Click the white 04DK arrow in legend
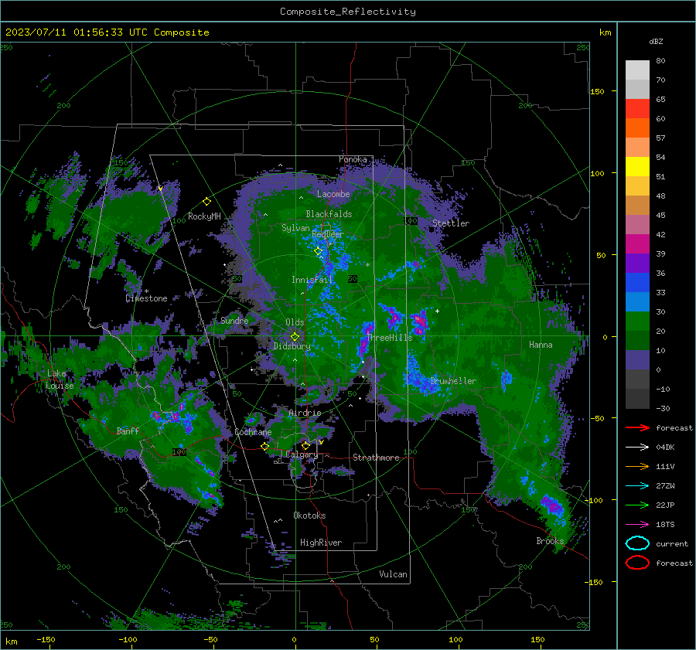Image resolution: width=696 pixels, height=650 pixels. click(x=637, y=447)
